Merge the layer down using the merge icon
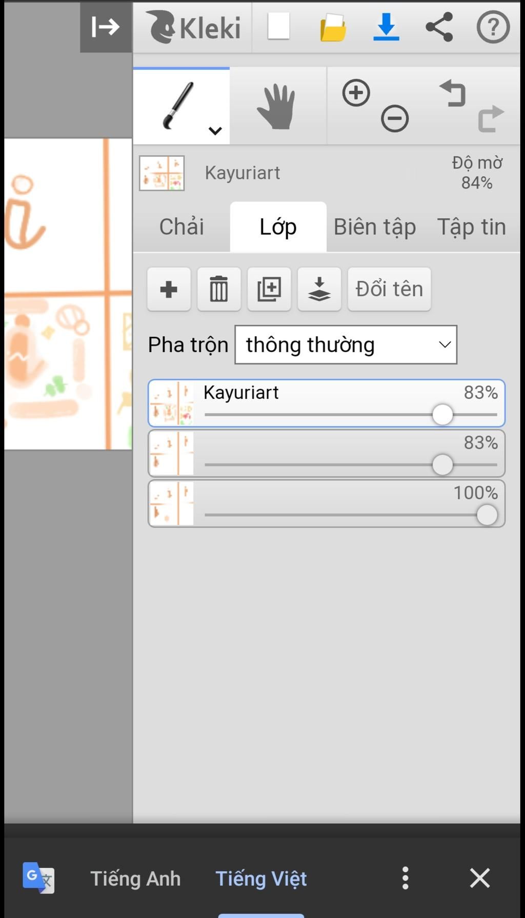Image resolution: width=525 pixels, height=918 pixels. pyautogui.click(x=319, y=289)
